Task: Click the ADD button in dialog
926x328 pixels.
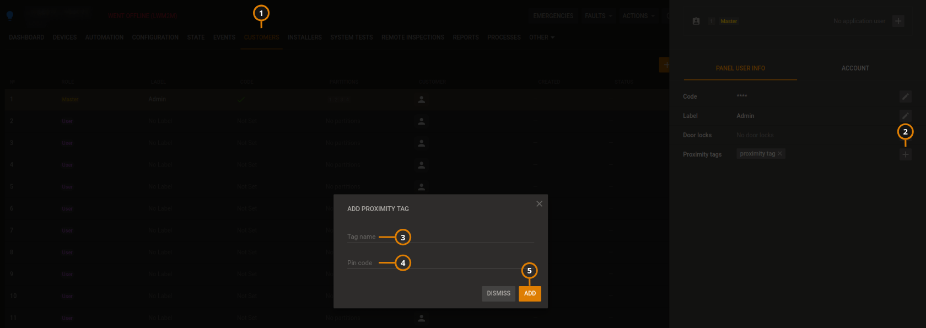Action: coord(530,293)
